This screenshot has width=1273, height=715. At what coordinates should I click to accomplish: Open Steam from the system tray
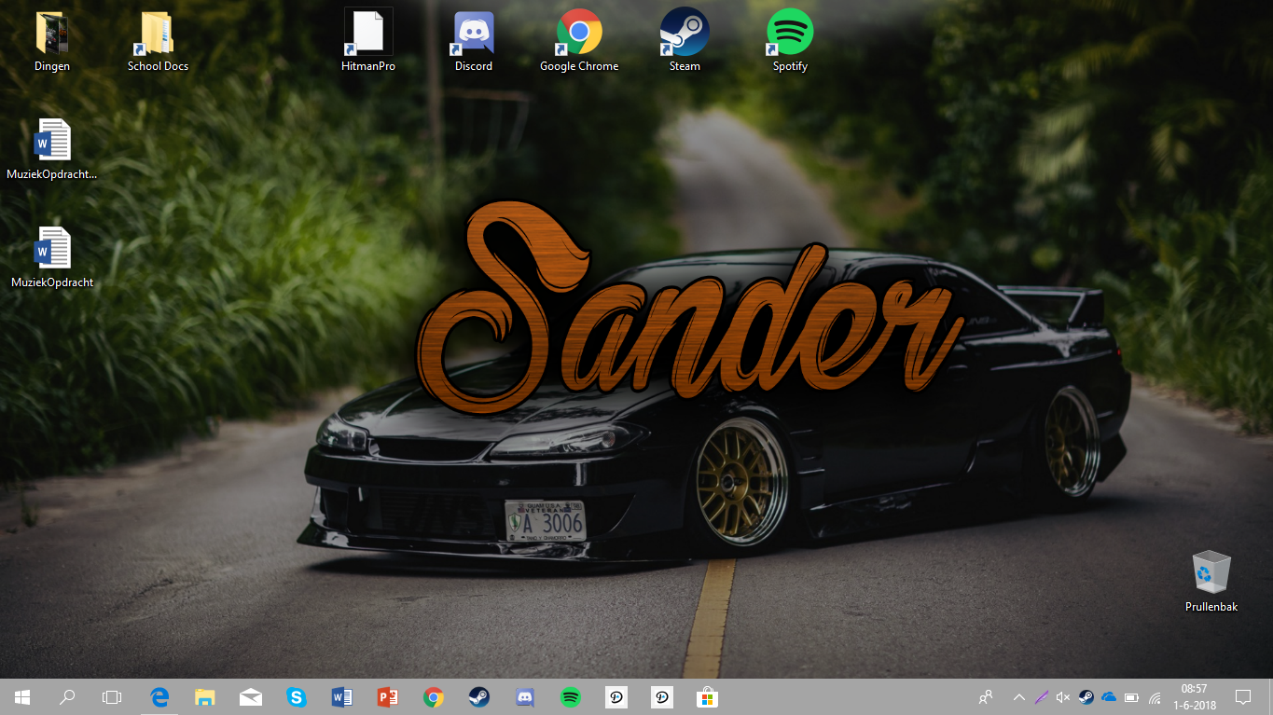click(x=1086, y=696)
